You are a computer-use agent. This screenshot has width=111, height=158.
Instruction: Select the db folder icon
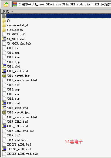4,21
